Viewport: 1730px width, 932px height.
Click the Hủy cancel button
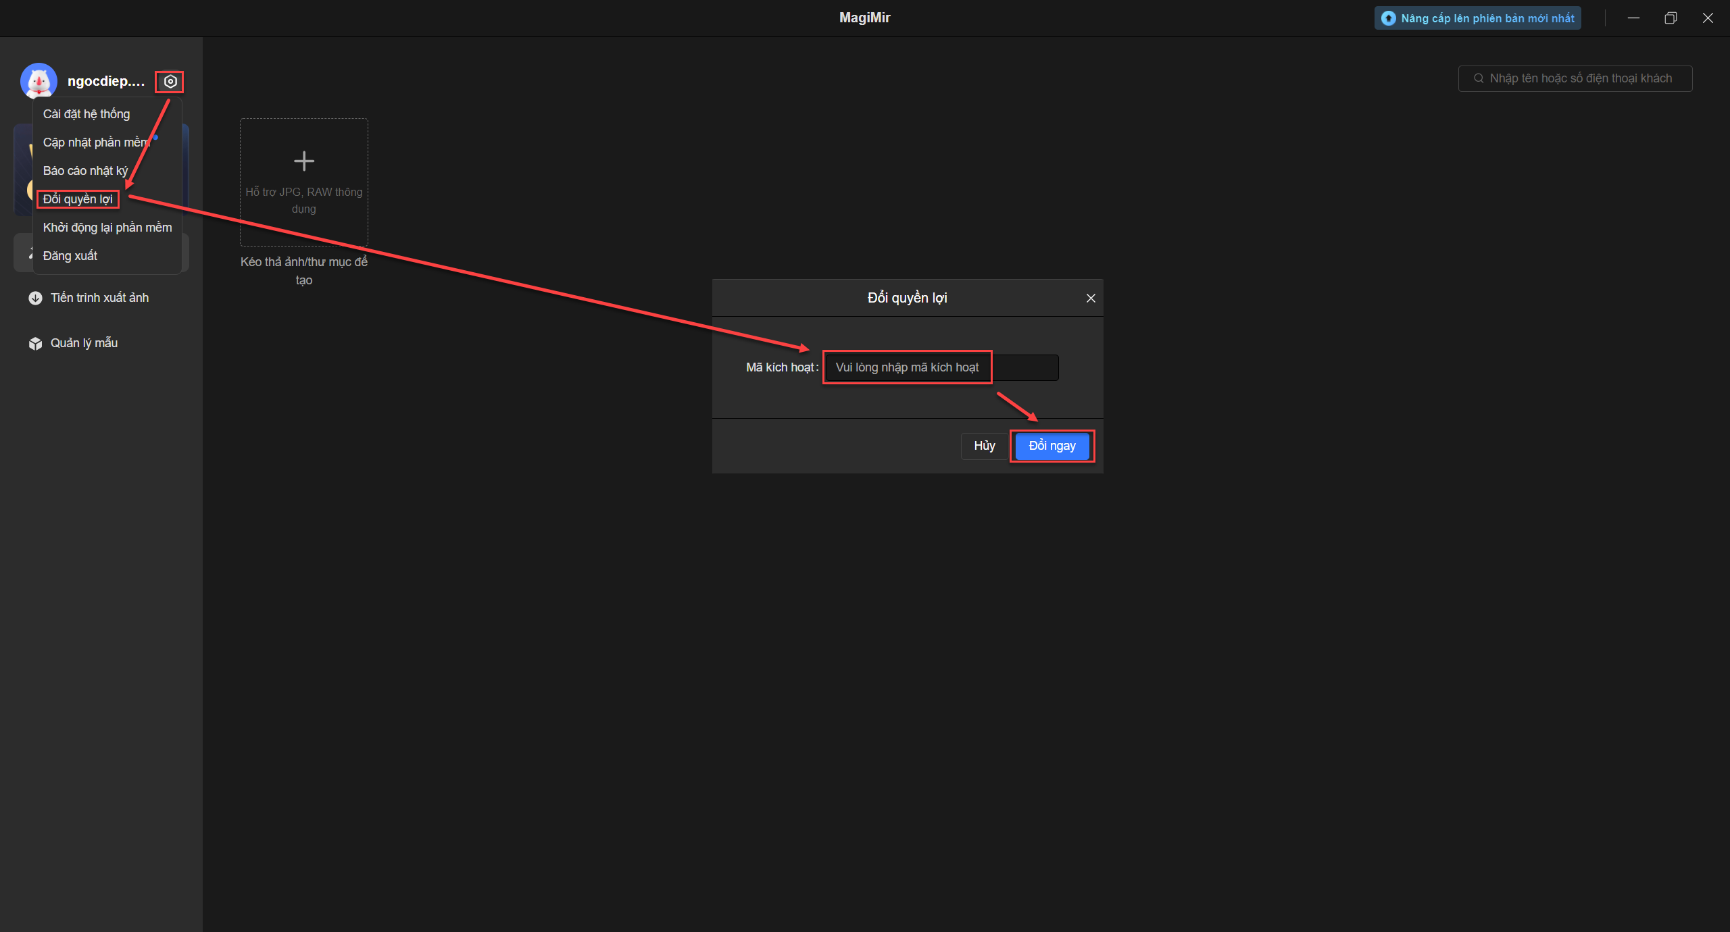point(984,446)
